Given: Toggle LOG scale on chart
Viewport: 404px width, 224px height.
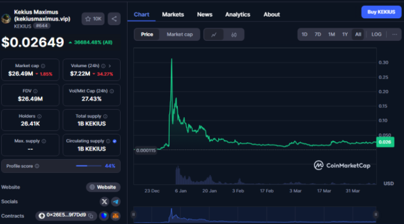Looking at the screenshot, I should click(376, 34).
